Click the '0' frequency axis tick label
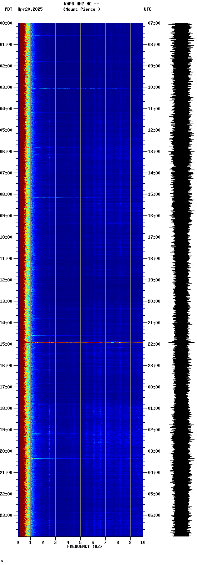Viewport: 197px width, 565px height. click(18, 543)
